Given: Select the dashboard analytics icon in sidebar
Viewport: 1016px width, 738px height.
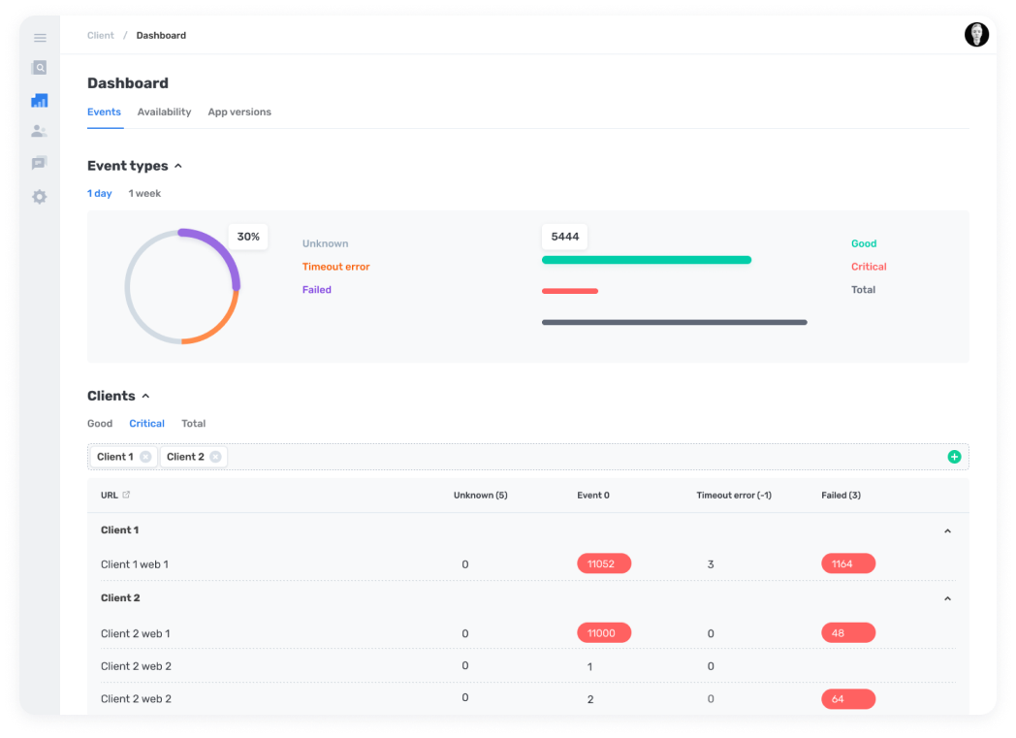Looking at the screenshot, I should click(40, 100).
